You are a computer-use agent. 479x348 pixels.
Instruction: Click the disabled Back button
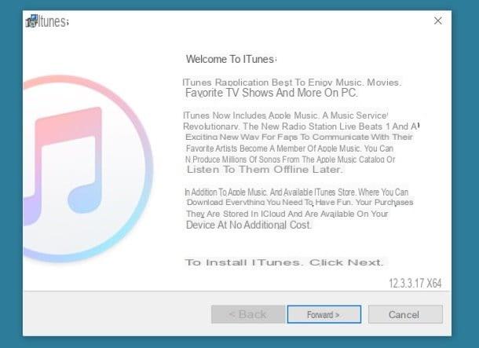[248, 314]
